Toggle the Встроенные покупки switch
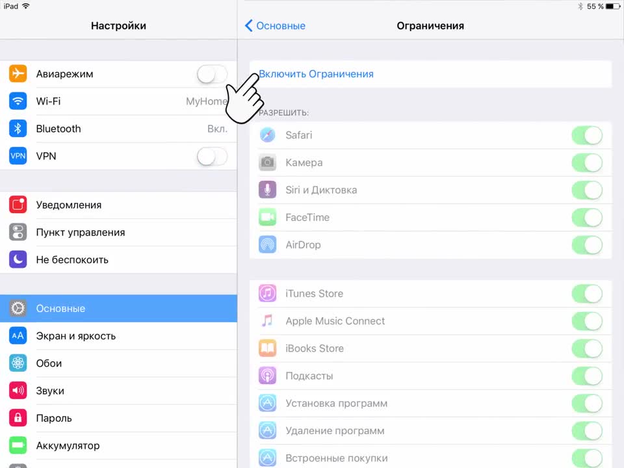This screenshot has height=468, width=624. click(x=587, y=458)
